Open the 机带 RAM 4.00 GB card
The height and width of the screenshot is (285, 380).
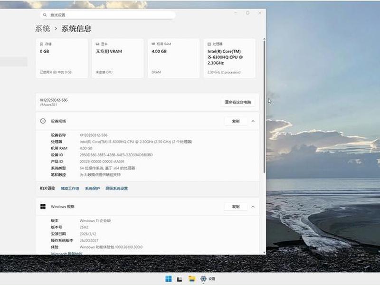pyautogui.click(x=174, y=58)
